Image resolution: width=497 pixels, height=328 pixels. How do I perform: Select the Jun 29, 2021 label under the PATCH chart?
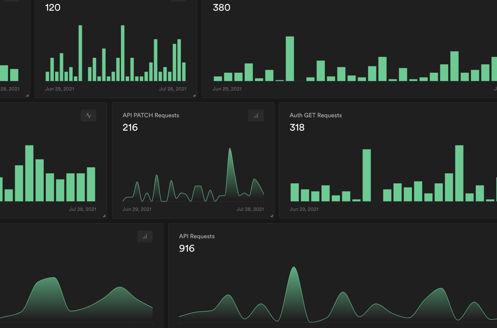click(x=137, y=209)
